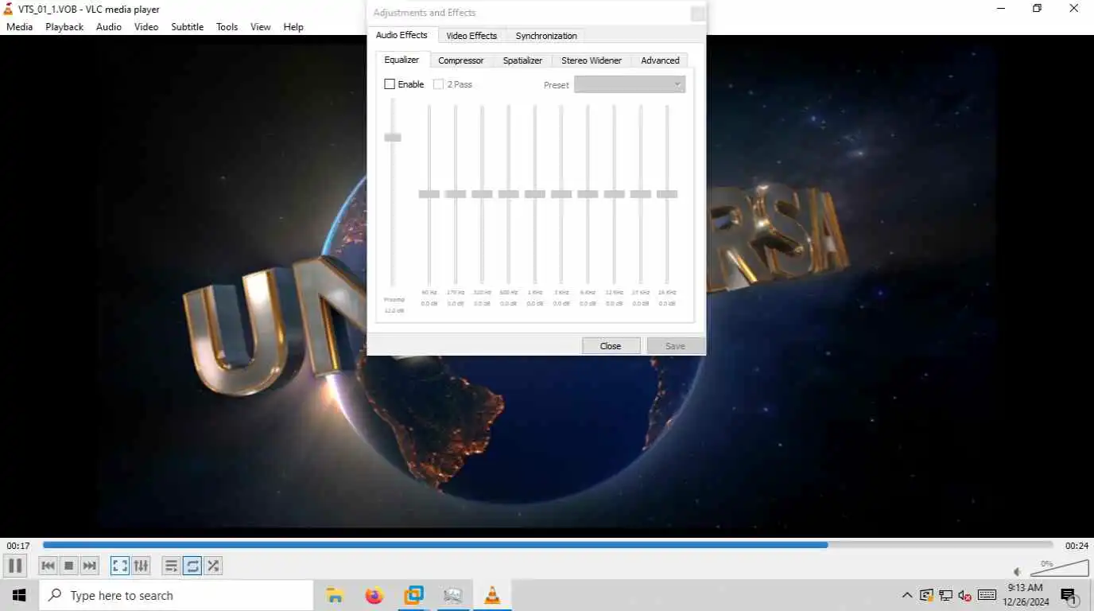Toggle random shuffle playback

(x=213, y=566)
